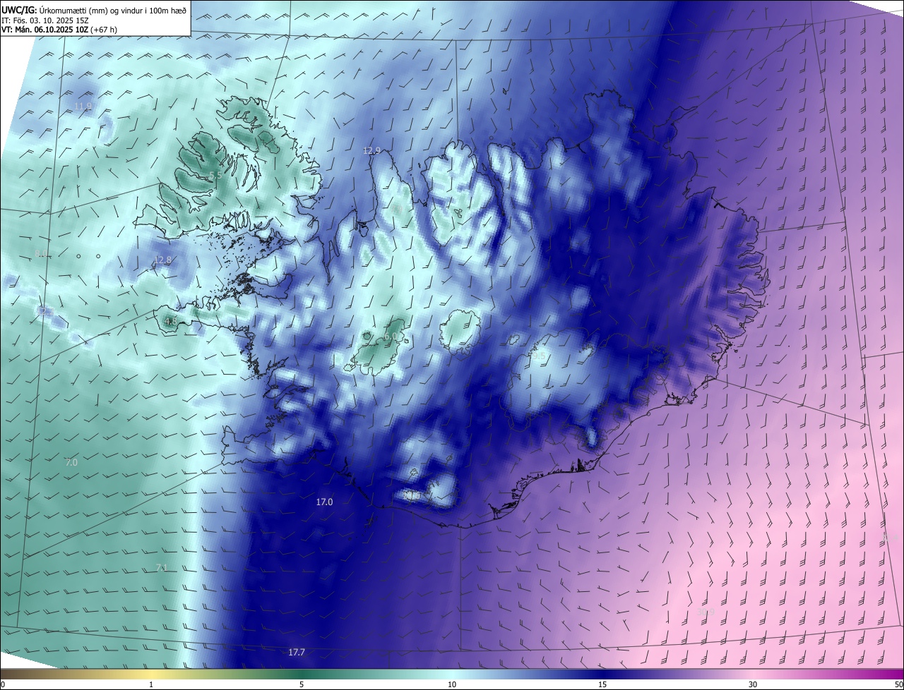Click the 7.1 value label on the map

tap(162, 568)
